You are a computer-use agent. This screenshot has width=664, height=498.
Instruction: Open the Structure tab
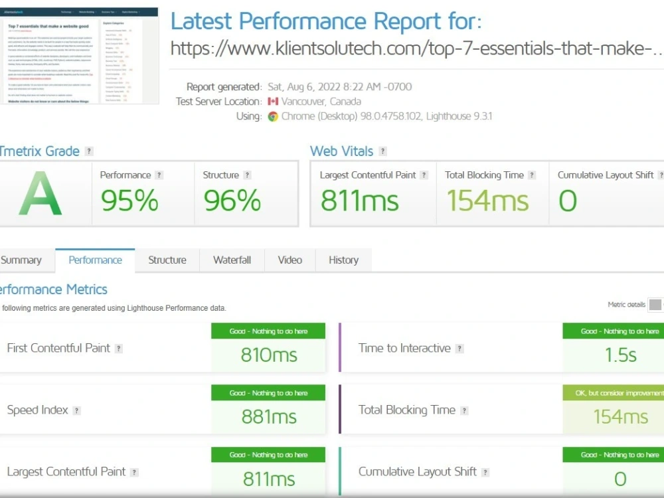pos(167,260)
